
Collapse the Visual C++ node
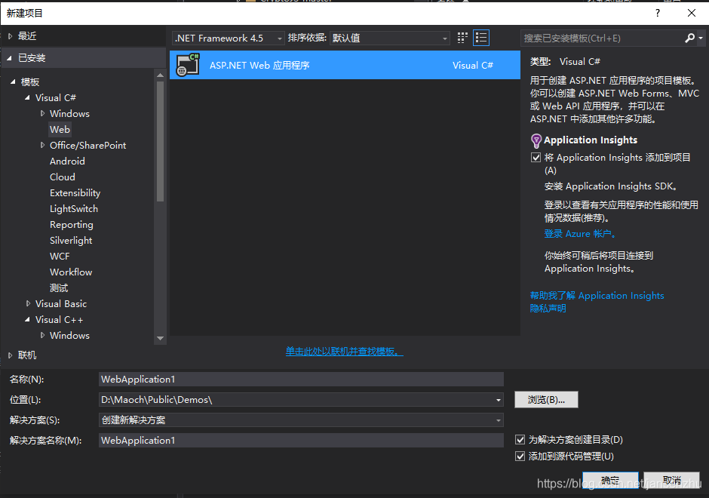pyautogui.click(x=28, y=320)
